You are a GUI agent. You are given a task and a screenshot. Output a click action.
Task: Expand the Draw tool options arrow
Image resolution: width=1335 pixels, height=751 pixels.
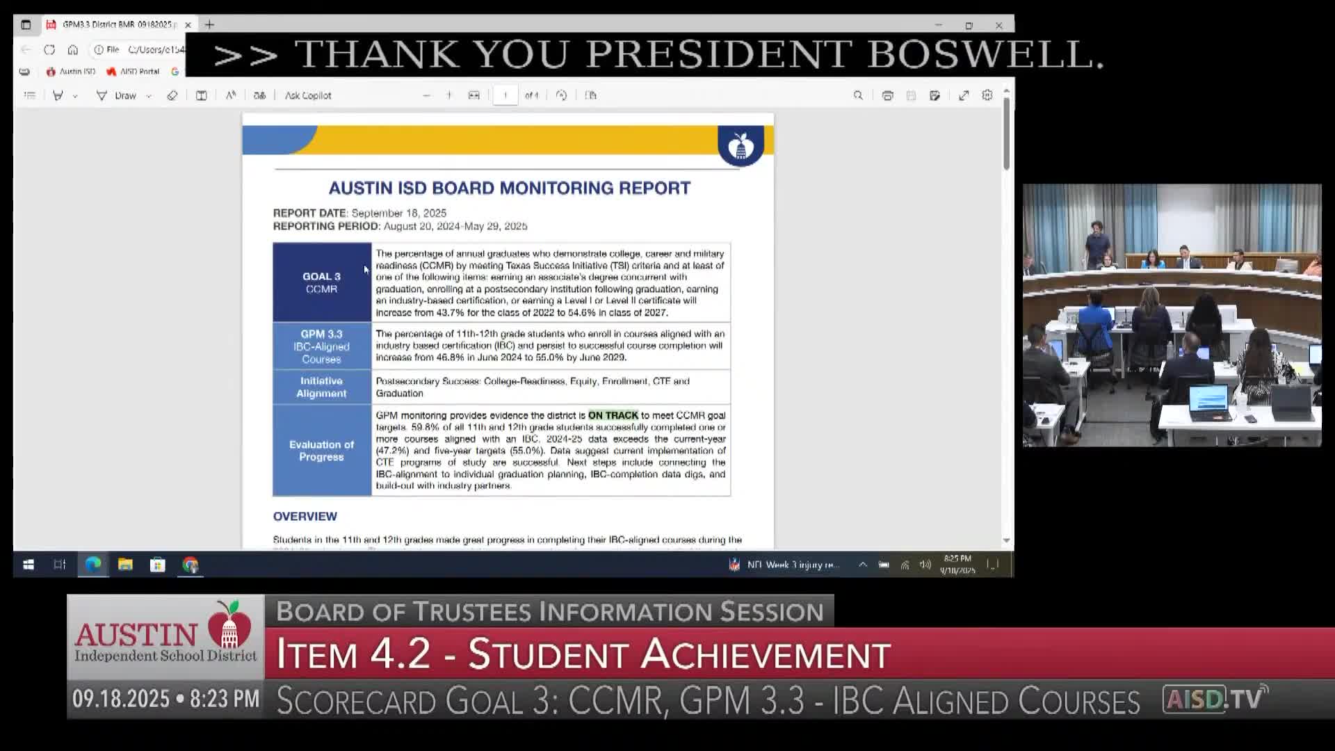(x=149, y=96)
